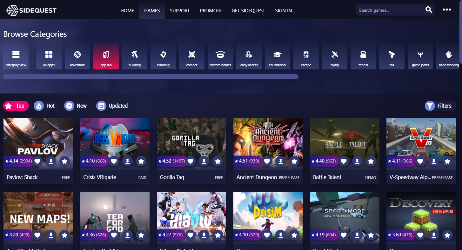Open the Gorilla Tag thumbnail
Viewport: 462px width, 250px height.
point(191,144)
